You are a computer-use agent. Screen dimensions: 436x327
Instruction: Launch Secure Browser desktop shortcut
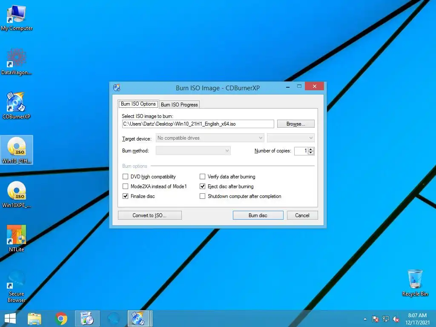[x=17, y=287]
